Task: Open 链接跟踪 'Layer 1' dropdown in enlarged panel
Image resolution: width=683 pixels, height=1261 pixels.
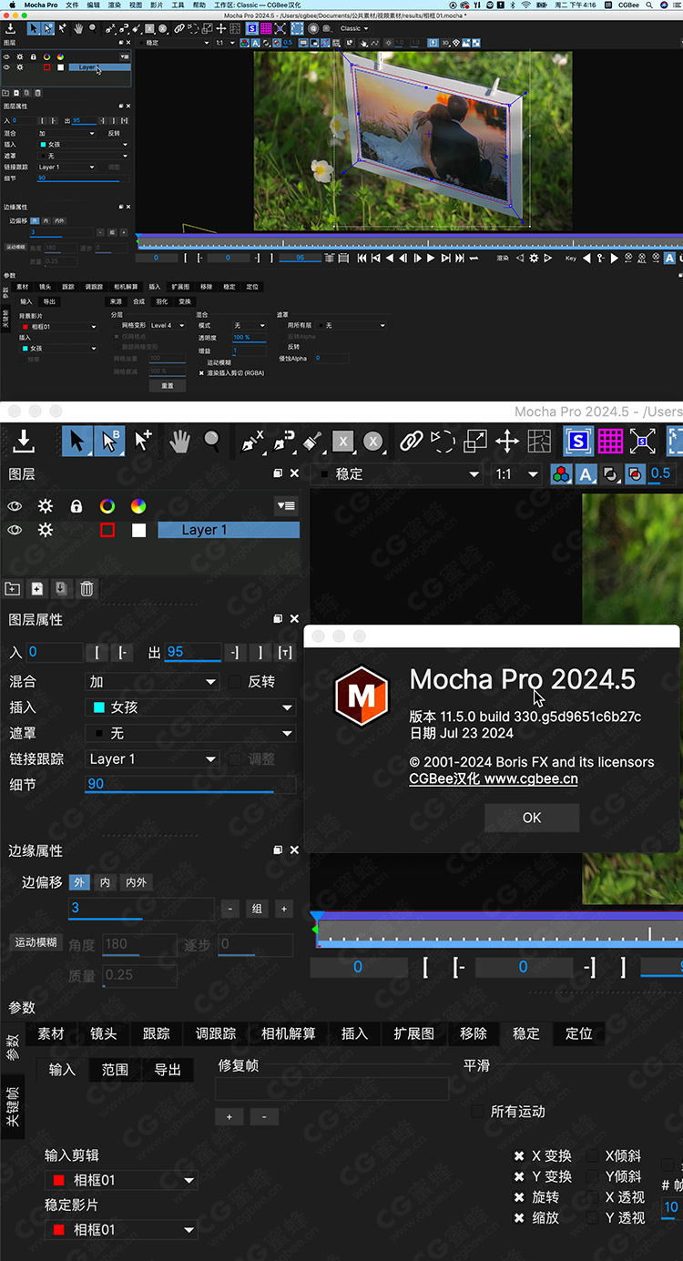Action: point(152,758)
